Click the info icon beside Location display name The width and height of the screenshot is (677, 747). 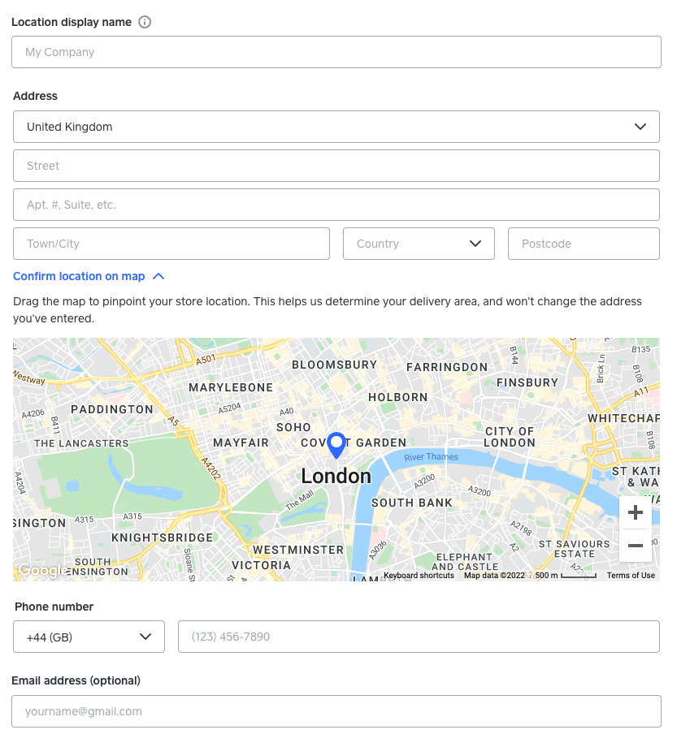click(145, 23)
